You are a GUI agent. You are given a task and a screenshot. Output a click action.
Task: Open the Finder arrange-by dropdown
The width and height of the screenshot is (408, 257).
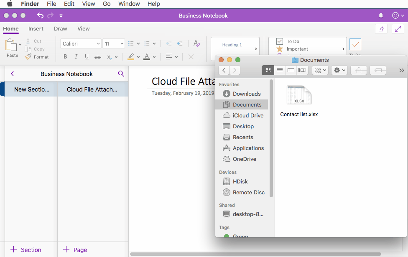click(x=320, y=70)
